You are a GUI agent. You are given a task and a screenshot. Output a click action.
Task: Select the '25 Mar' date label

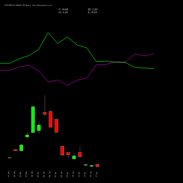click(20, 174)
